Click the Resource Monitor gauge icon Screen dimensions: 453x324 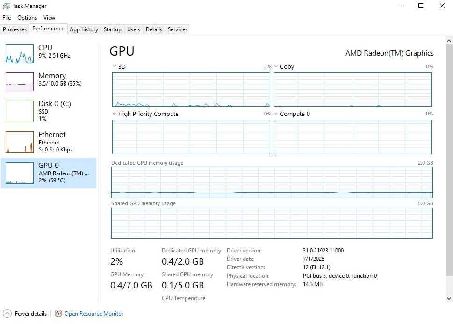click(58, 313)
